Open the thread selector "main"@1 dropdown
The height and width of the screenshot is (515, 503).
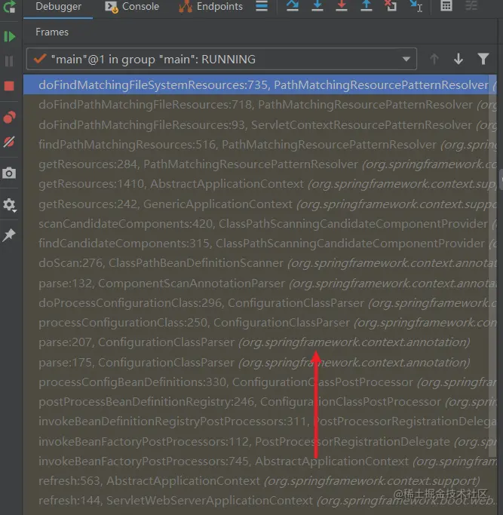pos(222,59)
